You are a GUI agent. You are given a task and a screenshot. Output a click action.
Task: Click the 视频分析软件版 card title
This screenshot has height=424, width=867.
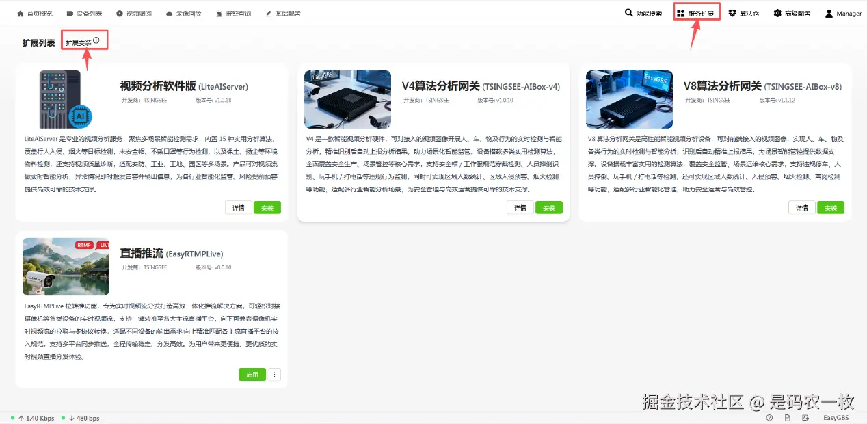coord(184,86)
